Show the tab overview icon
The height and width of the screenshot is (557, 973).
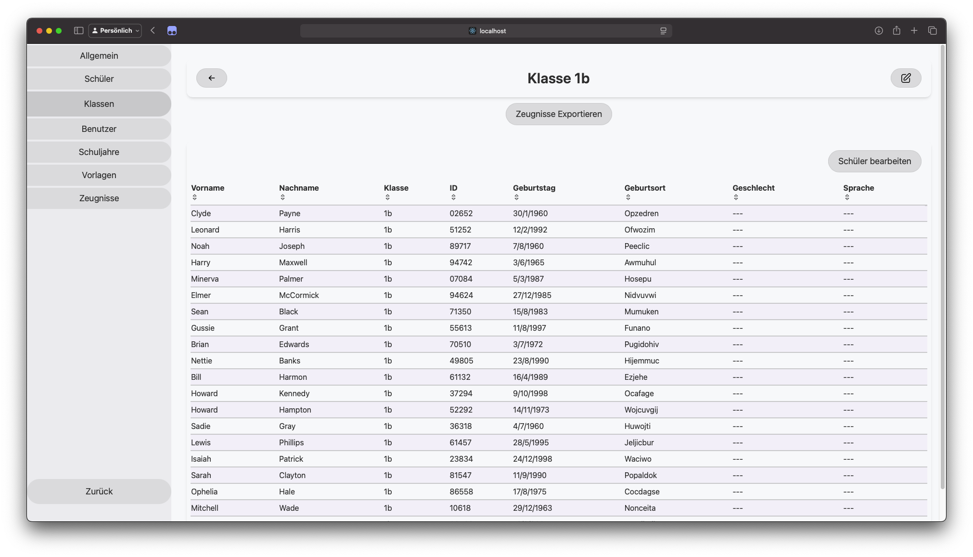click(933, 31)
